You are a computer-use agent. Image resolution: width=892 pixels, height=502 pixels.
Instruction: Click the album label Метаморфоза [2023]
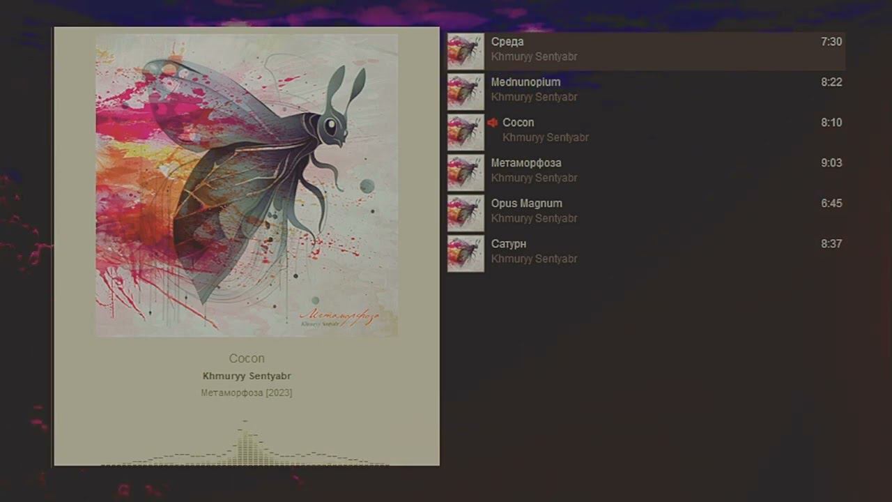pyautogui.click(x=247, y=393)
